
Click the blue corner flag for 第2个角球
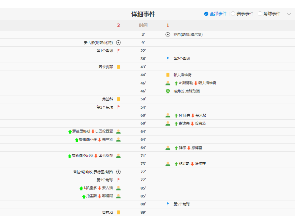pyautogui.click(x=168, y=59)
